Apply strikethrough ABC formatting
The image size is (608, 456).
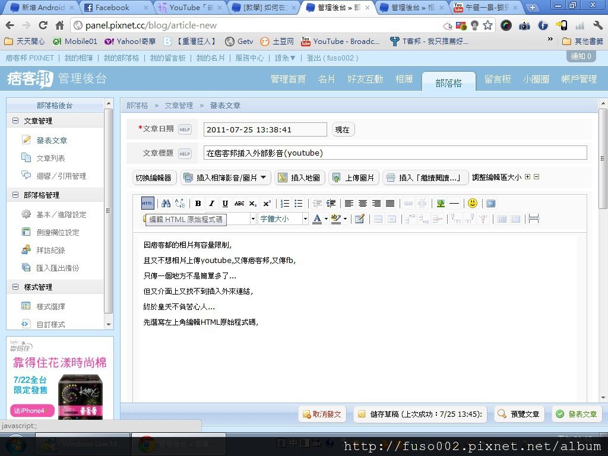(x=239, y=203)
